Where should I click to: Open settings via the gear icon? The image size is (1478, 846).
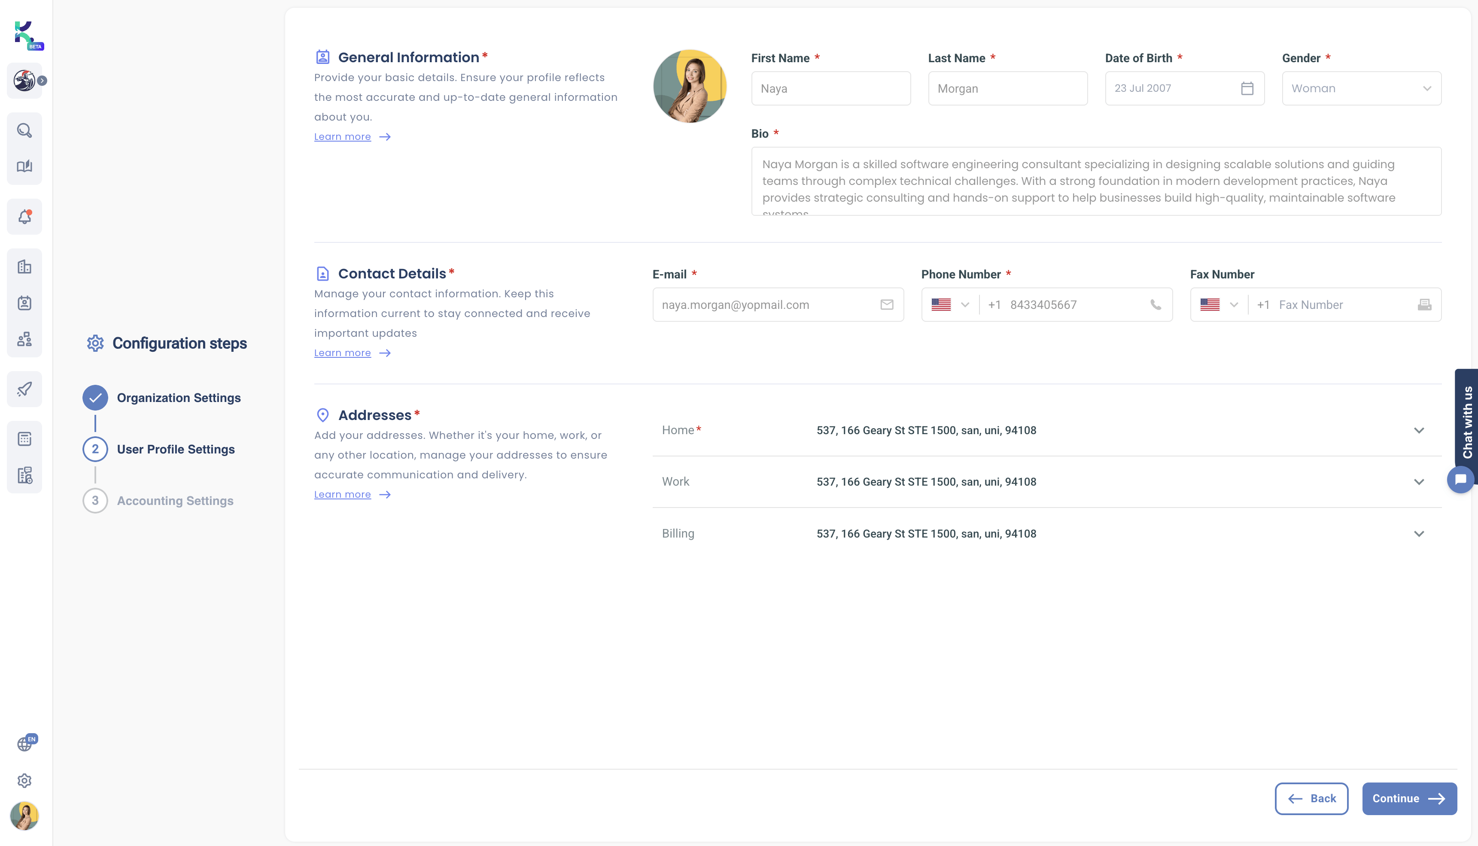[24, 780]
